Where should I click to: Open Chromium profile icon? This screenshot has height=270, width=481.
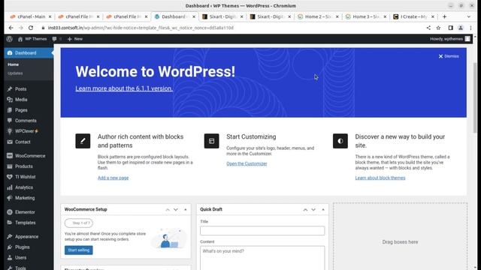pyautogui.click(x=461, y=28)
